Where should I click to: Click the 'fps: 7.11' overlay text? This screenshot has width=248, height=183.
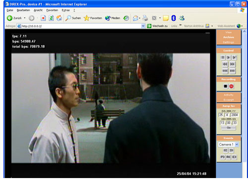coord(19,36)
